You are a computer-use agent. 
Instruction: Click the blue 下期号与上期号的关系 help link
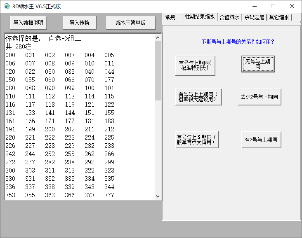click(x=238, y=42)
